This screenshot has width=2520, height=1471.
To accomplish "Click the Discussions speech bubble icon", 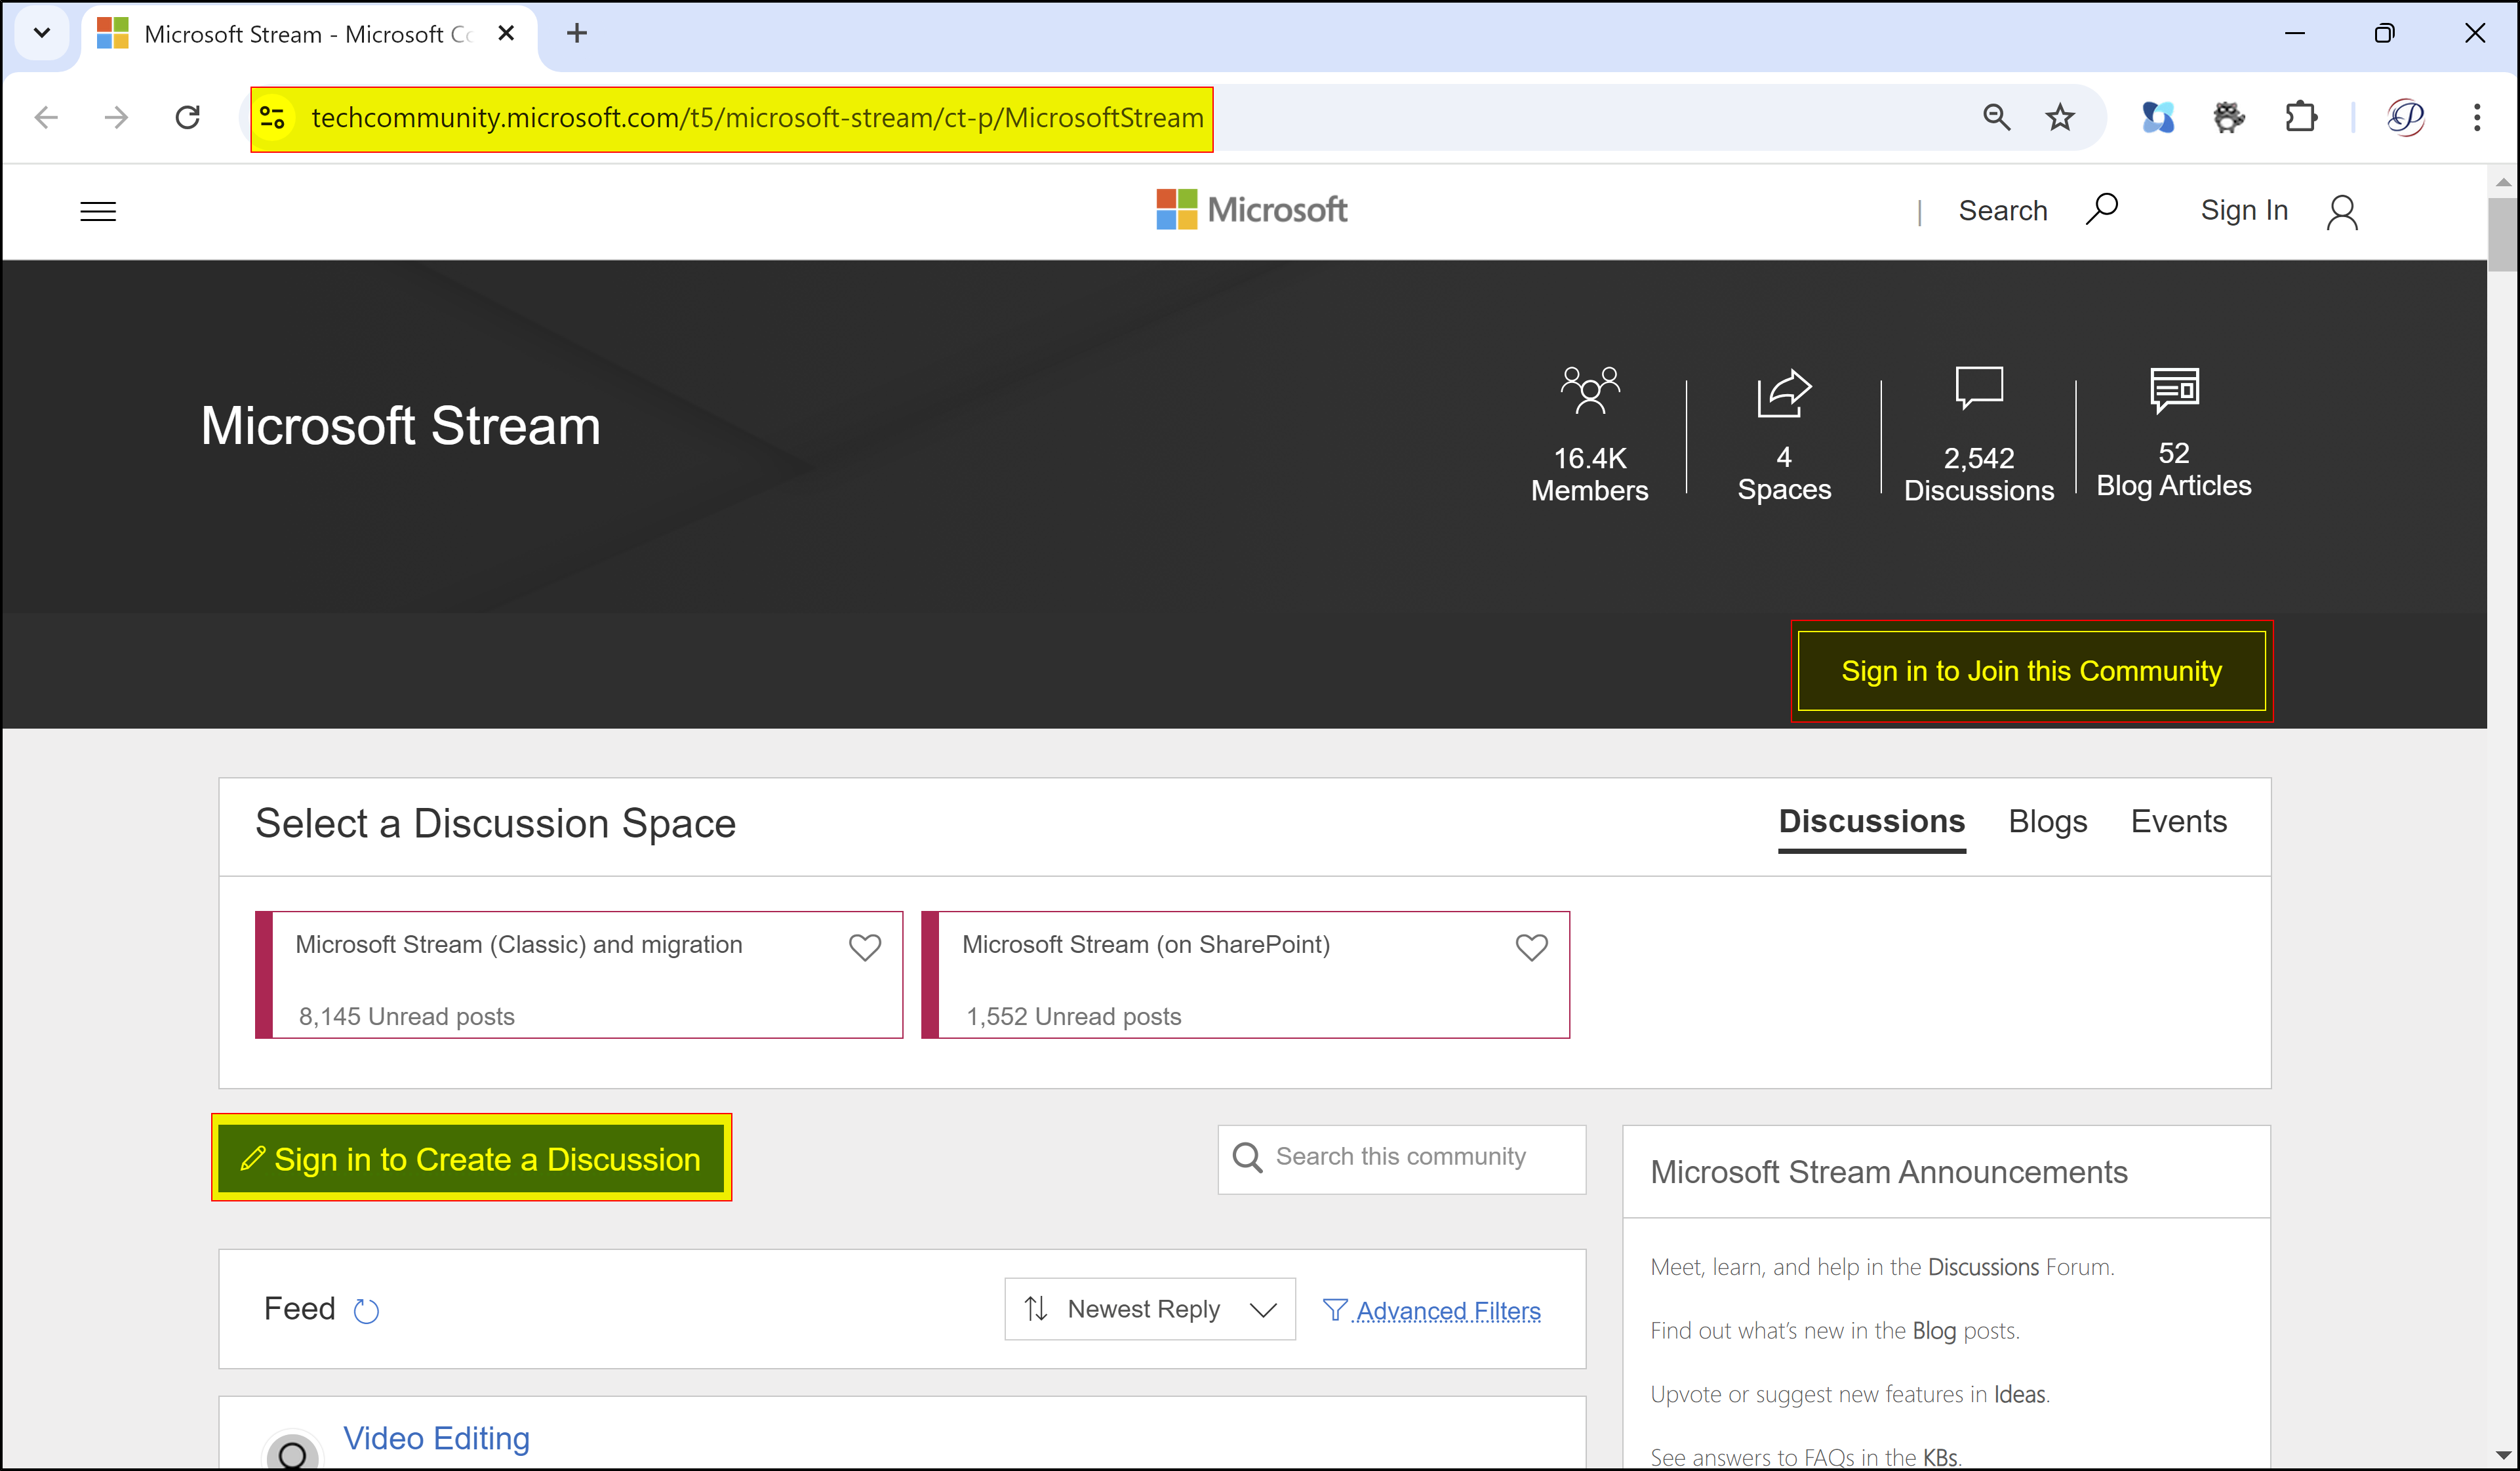I will [x=1979, y=388].
